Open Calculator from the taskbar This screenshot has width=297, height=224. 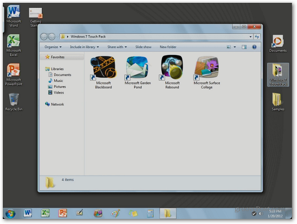(x=150, y=213)
